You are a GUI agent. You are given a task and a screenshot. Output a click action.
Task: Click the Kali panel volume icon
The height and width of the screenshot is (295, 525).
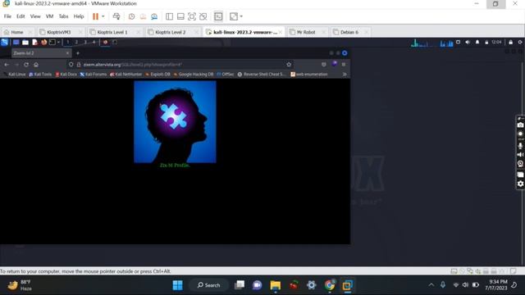click(468, 42)
